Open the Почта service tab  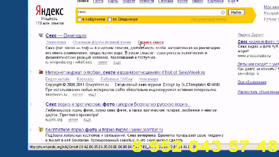coord(98,1)
